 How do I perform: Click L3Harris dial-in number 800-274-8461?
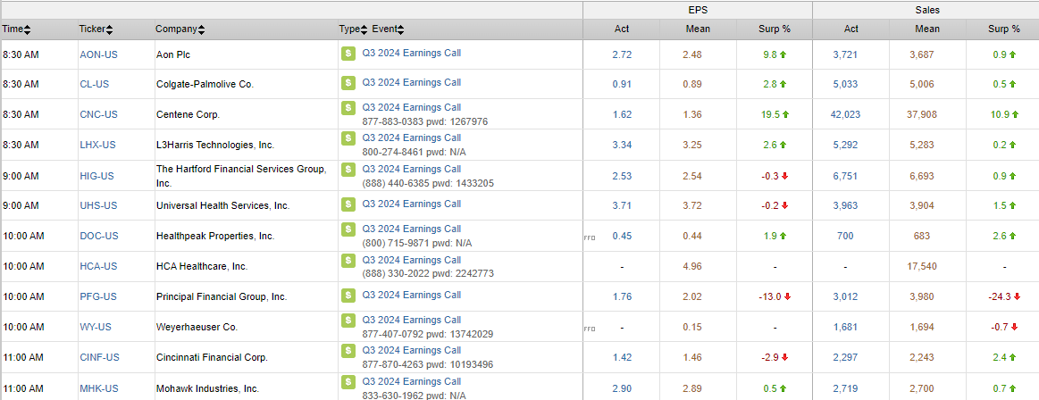click(x=391, y=153)
